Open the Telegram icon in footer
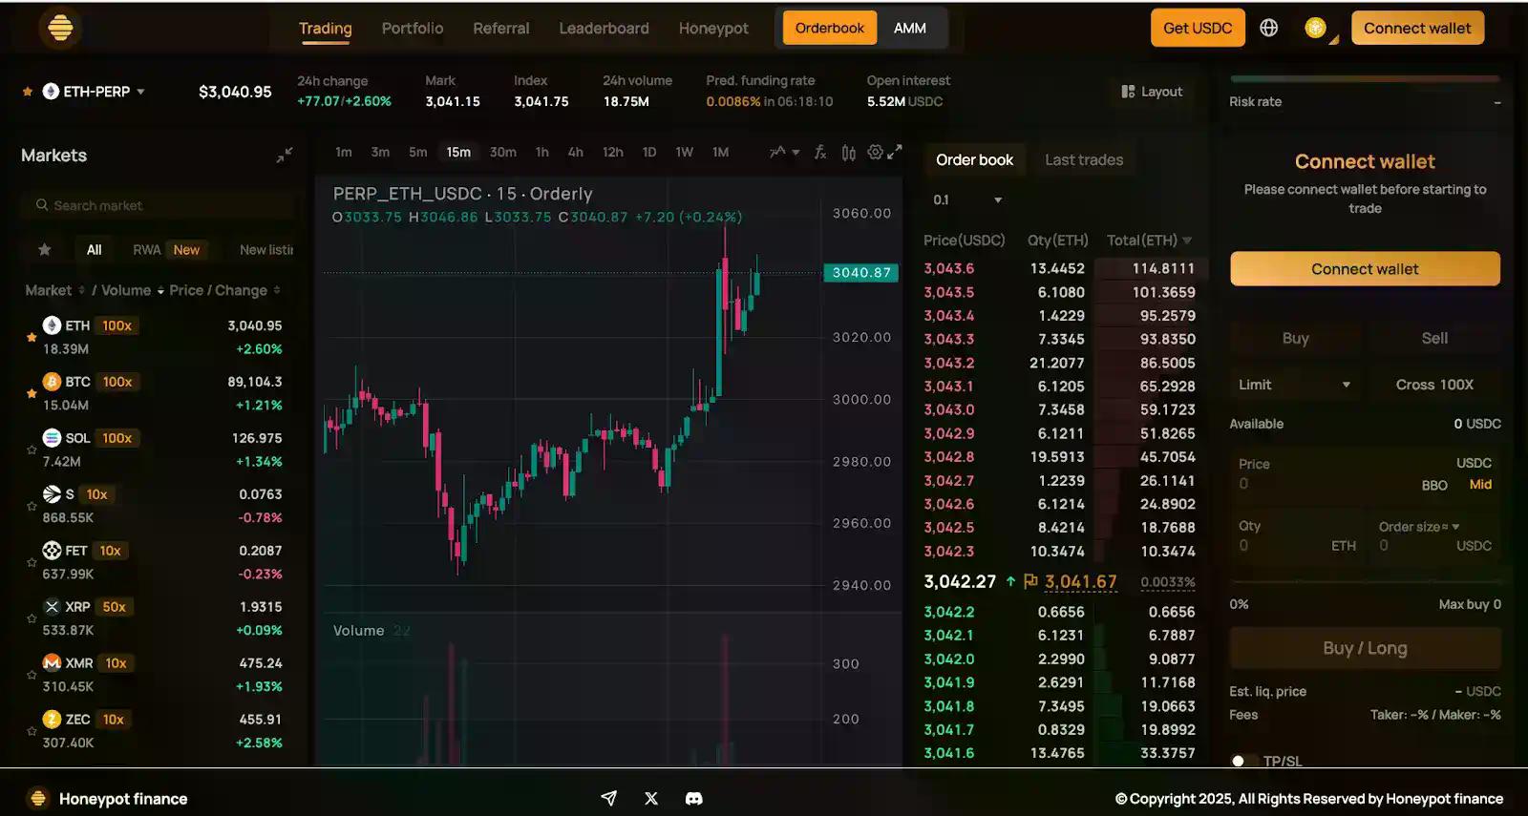 tap(608, 798)
